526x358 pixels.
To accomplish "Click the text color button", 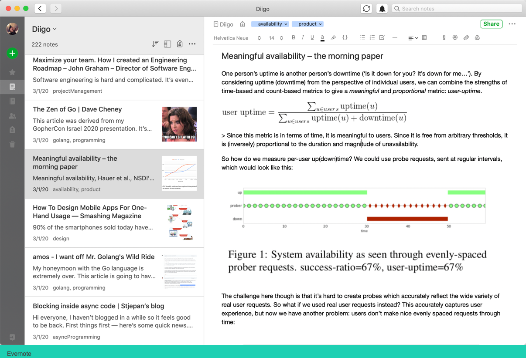I will click(322, 38).
